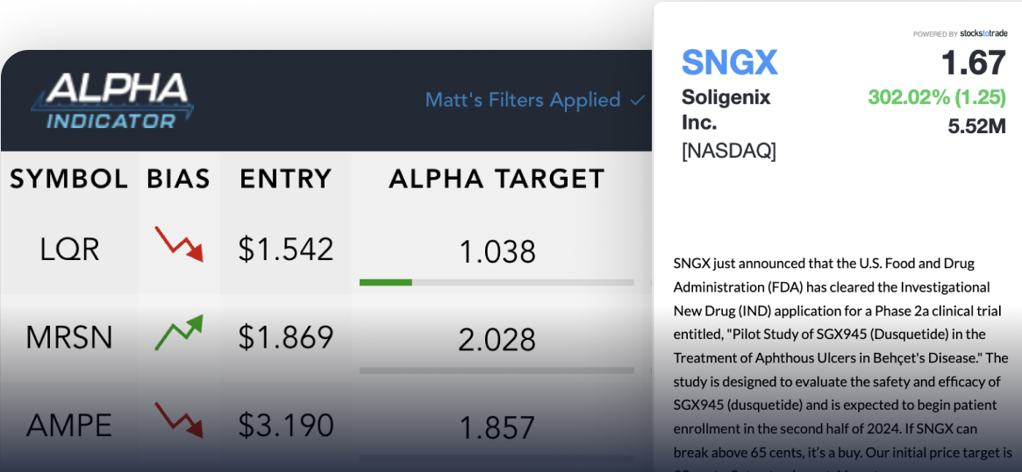Click the red bearish arrow for AMPE
The image size is (1022, 472).
[178, 420]
